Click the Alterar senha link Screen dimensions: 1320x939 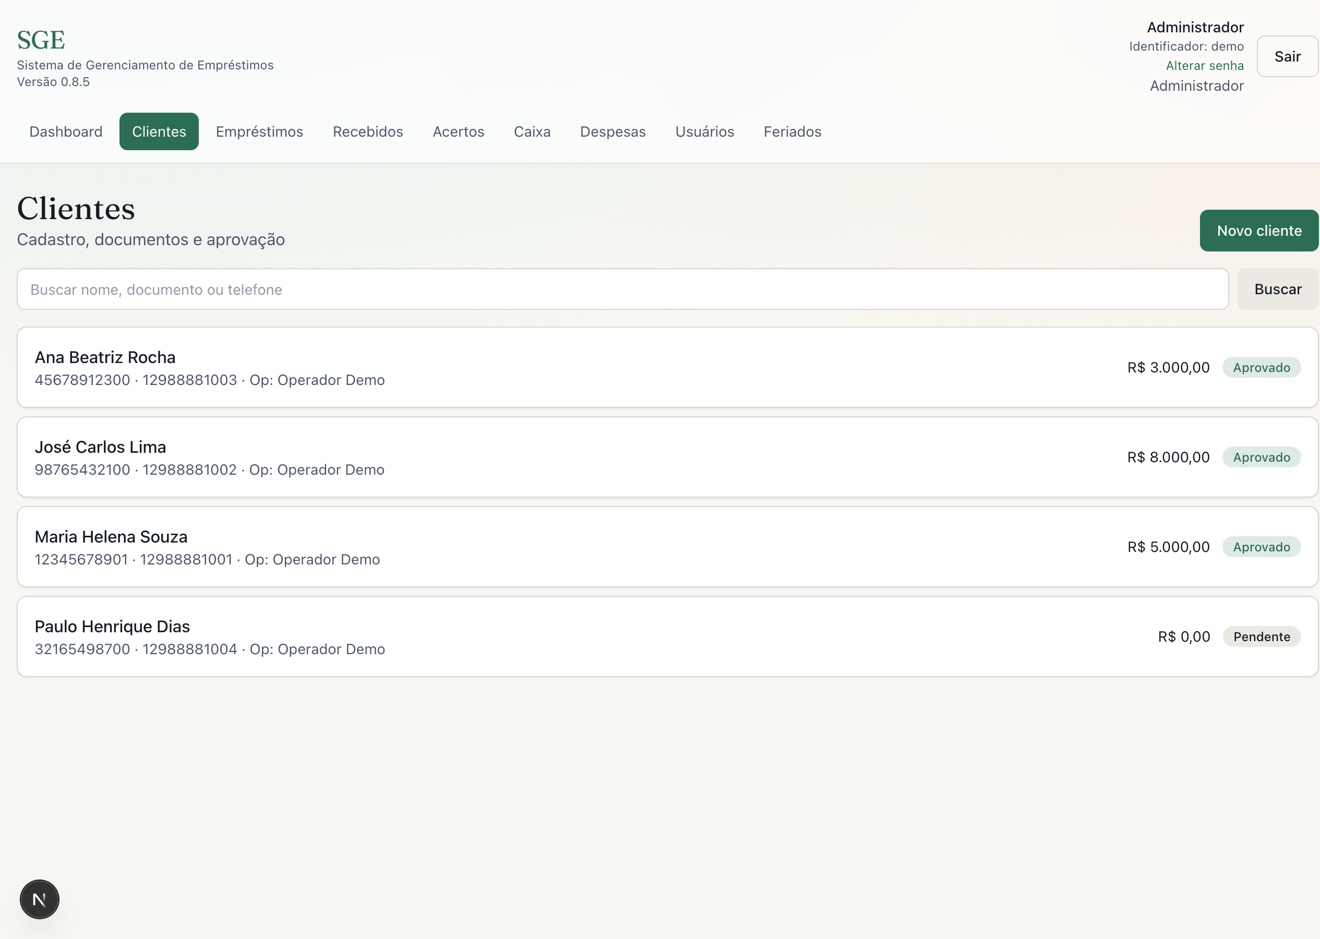1204,65
